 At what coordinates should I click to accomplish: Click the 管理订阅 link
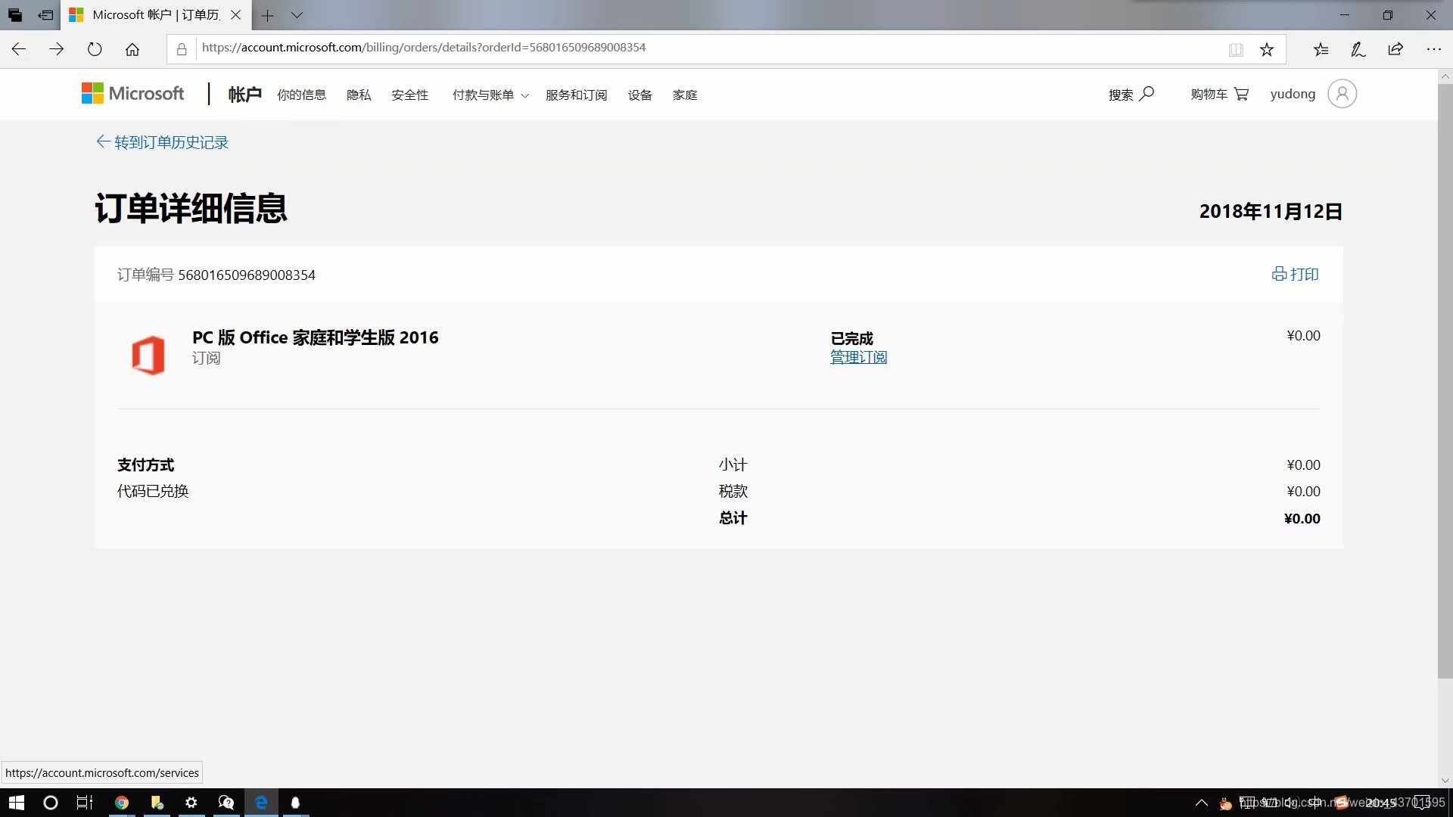[858, 357]
